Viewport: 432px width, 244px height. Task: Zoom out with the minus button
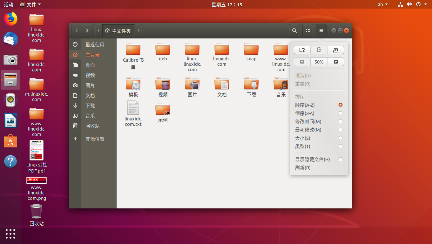[302, 62]
